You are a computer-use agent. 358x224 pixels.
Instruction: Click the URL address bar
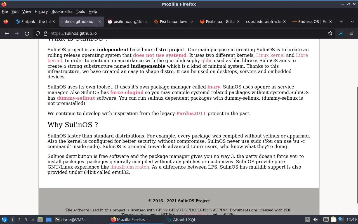pyautogui.click(x=185, y=33)
